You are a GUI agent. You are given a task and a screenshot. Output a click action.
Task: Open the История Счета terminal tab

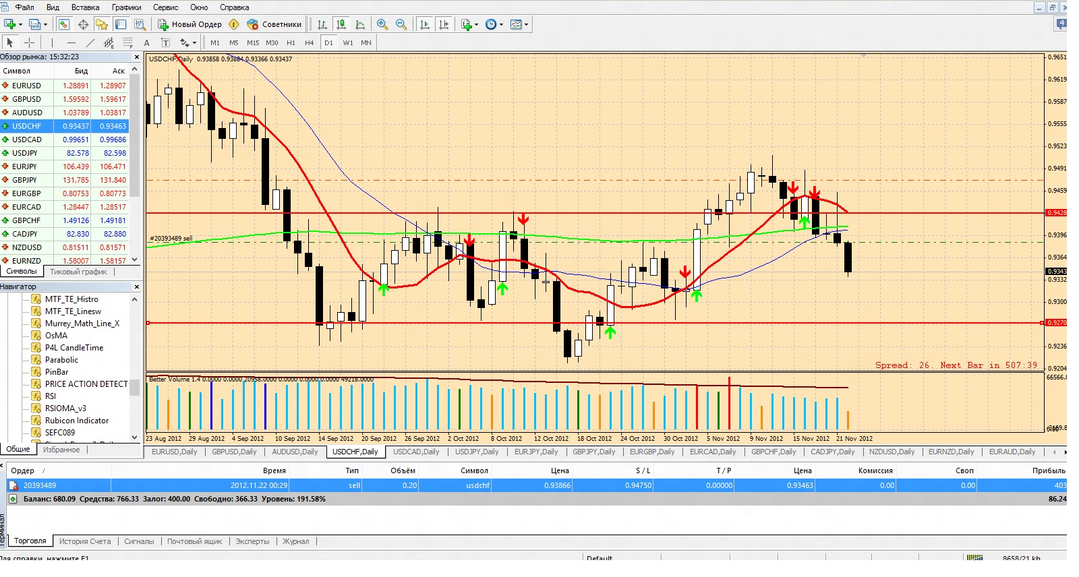pos(85,541)
